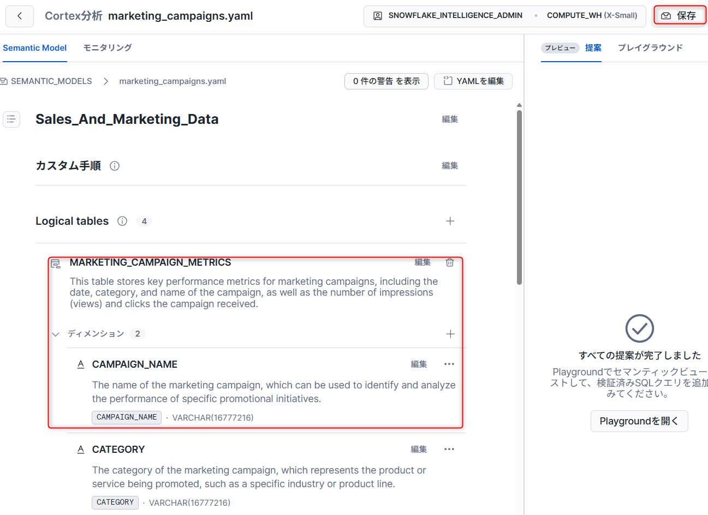Delete the MARKETING_CAMPAIGN_METRICS table via trash icon
This screenshot has width=708, height=515.
pyautogui.click(x=450, y=262)
